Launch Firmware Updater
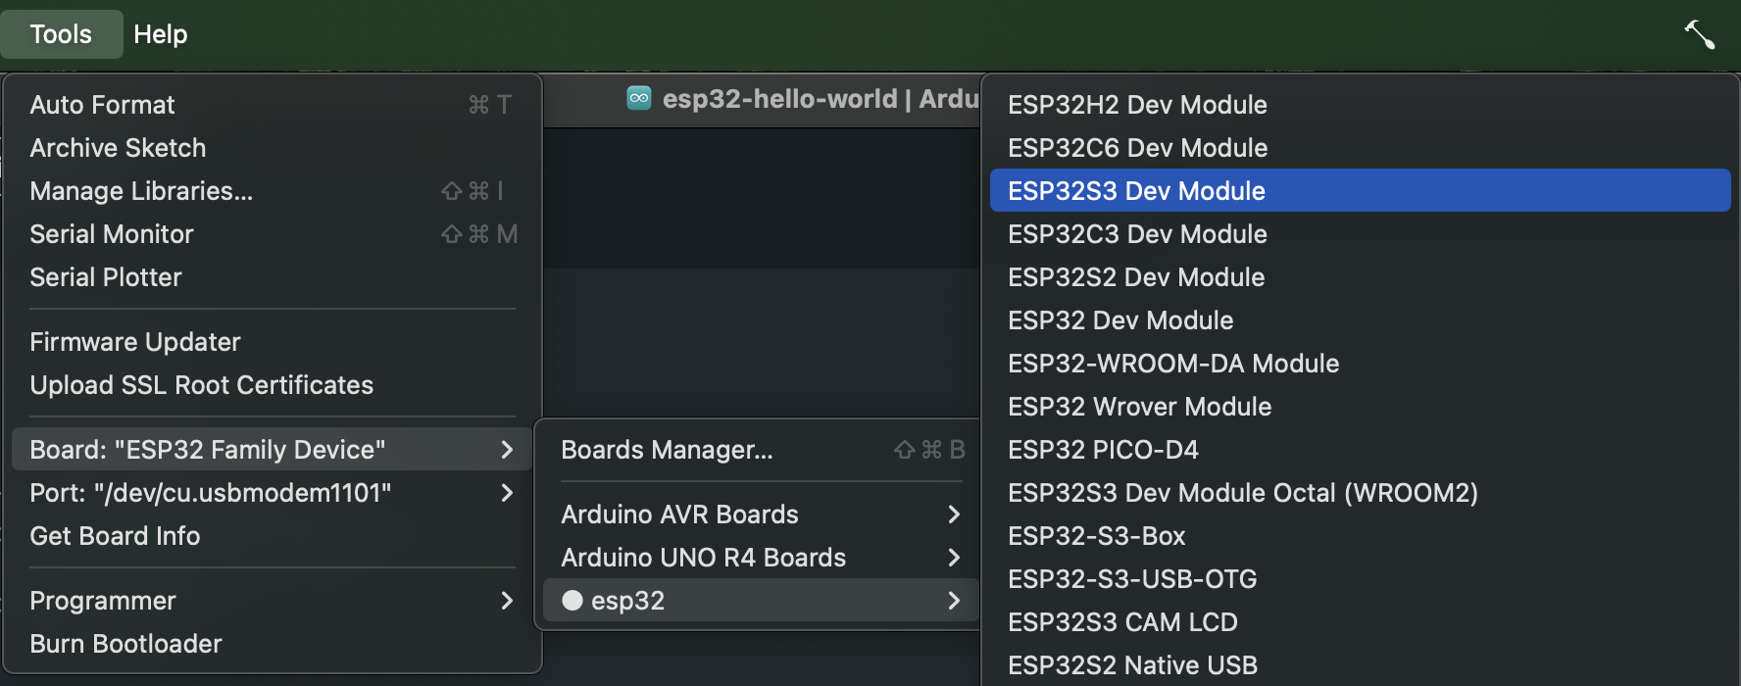This screenshot has width=1741, height=686. pos(273,342)
